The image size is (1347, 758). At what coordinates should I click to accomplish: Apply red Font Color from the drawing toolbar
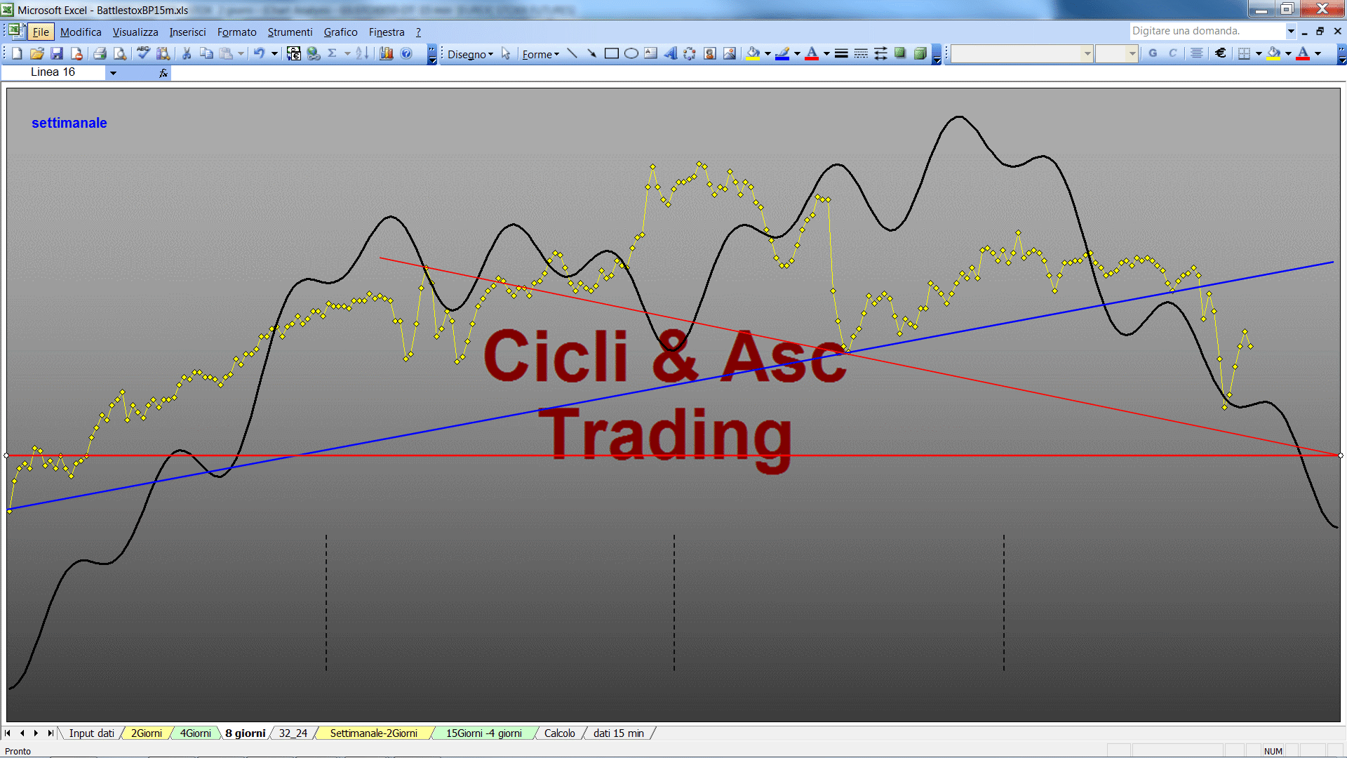(812, 53)
